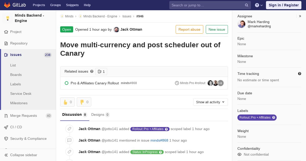Click the label icon beside Status::InProgress activity
This screenshot has height=161, width=306.
(x=69, y=152)
